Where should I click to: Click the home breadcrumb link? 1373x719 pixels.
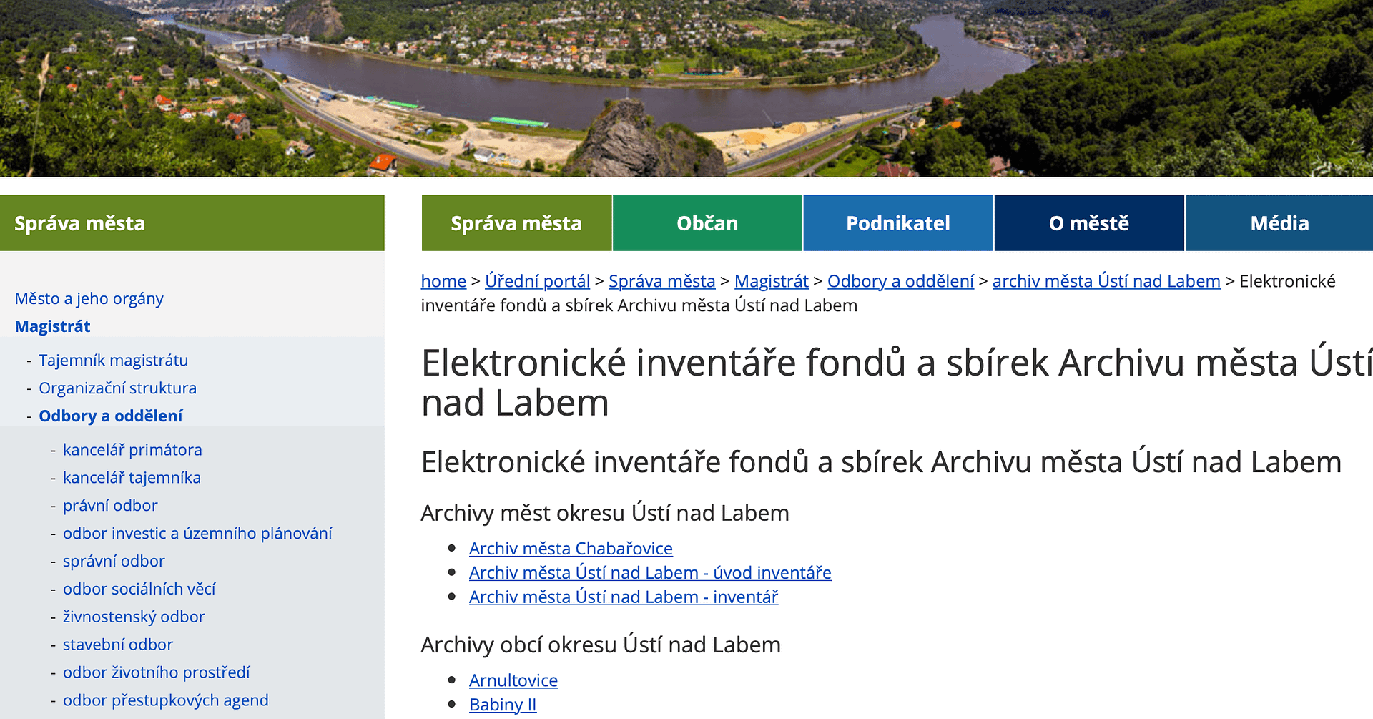coord(443,281)
